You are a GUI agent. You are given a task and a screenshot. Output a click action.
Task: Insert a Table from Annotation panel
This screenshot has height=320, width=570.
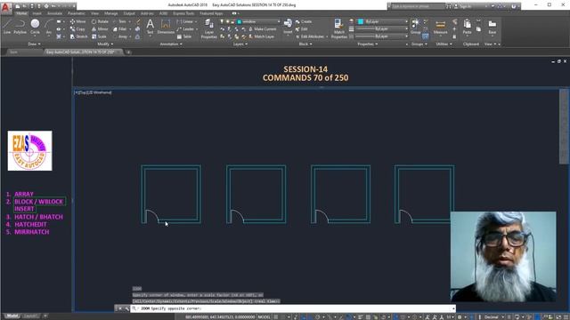tap(184, 36)
